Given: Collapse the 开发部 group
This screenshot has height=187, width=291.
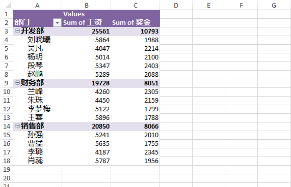Looking at the screenshot, I should coord(17,31).
